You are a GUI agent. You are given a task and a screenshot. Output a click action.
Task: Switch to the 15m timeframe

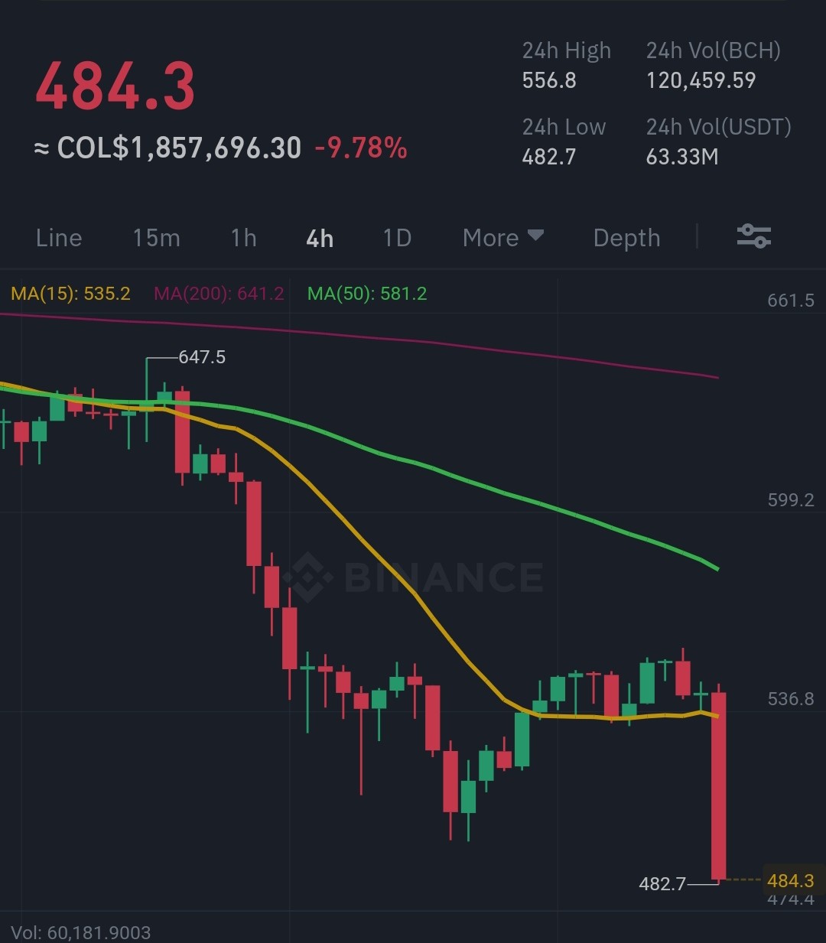[156, 238]
